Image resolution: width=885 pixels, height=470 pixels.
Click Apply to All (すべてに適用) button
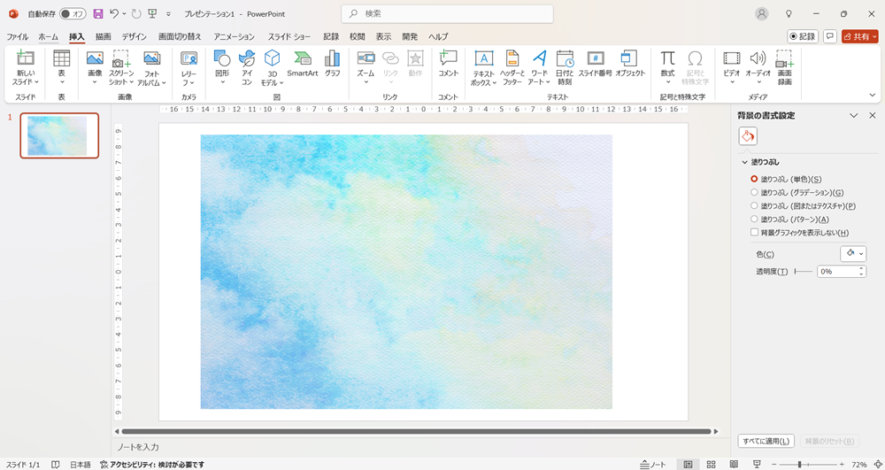coord(766,441)
